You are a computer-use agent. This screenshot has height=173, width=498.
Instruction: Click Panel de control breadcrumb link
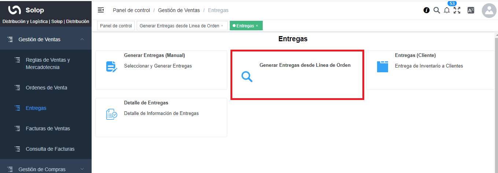pos(131,10)
